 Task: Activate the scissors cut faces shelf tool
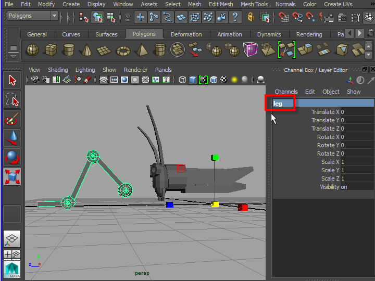coord(286,50)
